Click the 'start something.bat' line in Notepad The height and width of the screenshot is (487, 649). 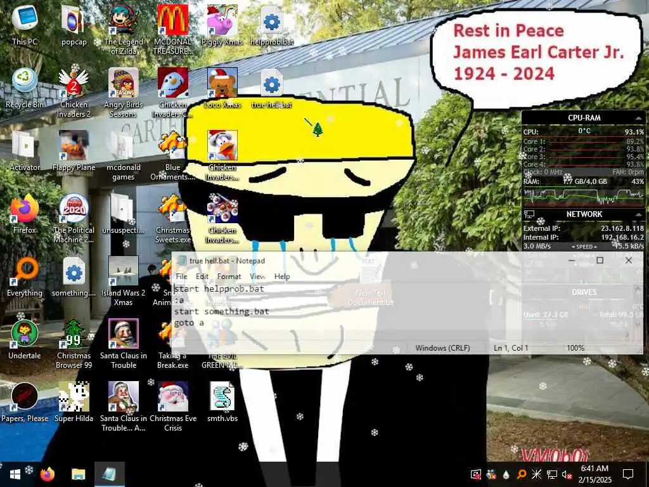tap(221, 311)
